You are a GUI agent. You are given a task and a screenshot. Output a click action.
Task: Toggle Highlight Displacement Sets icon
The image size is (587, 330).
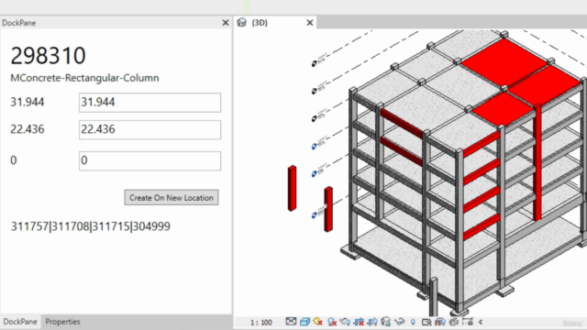click(454, 322)
